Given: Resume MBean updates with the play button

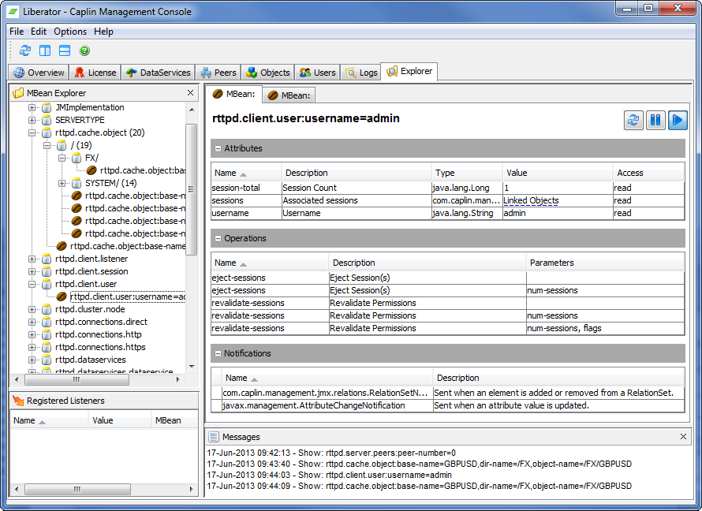Looking at the screenshot, I should (x=678, y=121).
